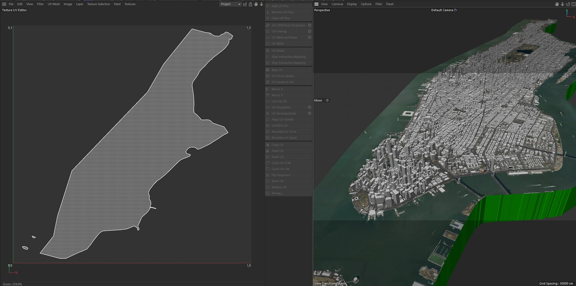Click Remove UV Pins command
Screen dimensions: 576x286
[x=288, y=12]
